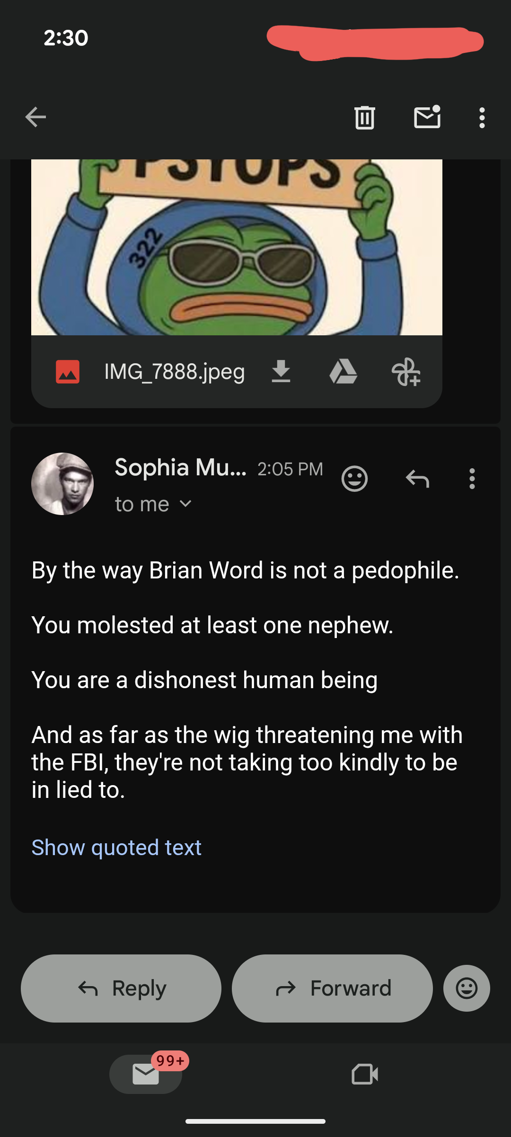Image resolution: width=511 pixels, height=1137 pixels.
Task: Open the emoji reaction button beside Forward
Action: point(467,988)
